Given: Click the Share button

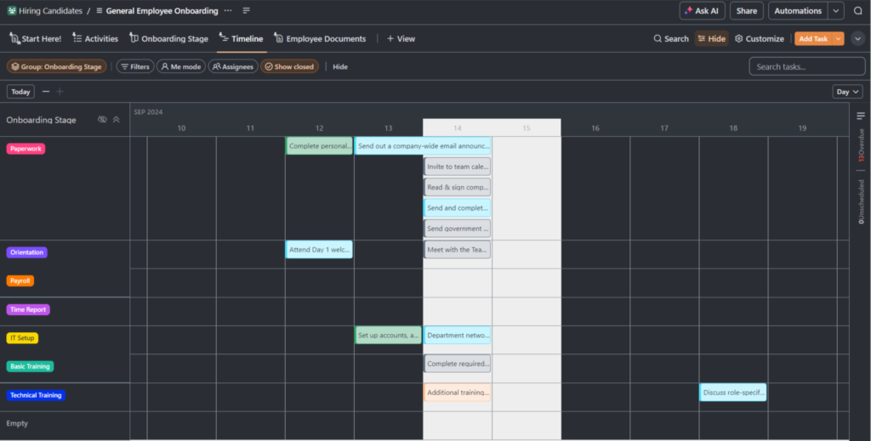Looking at the screenshot, I should pos(747,10).
